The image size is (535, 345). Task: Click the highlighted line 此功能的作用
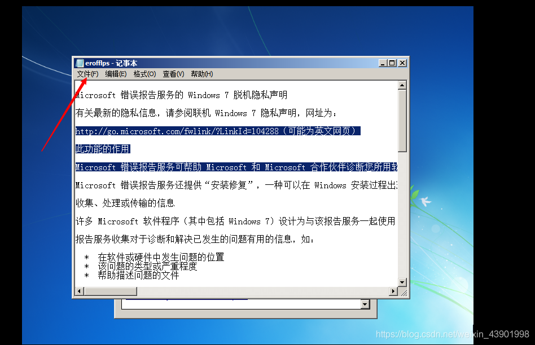pos(103,149)
